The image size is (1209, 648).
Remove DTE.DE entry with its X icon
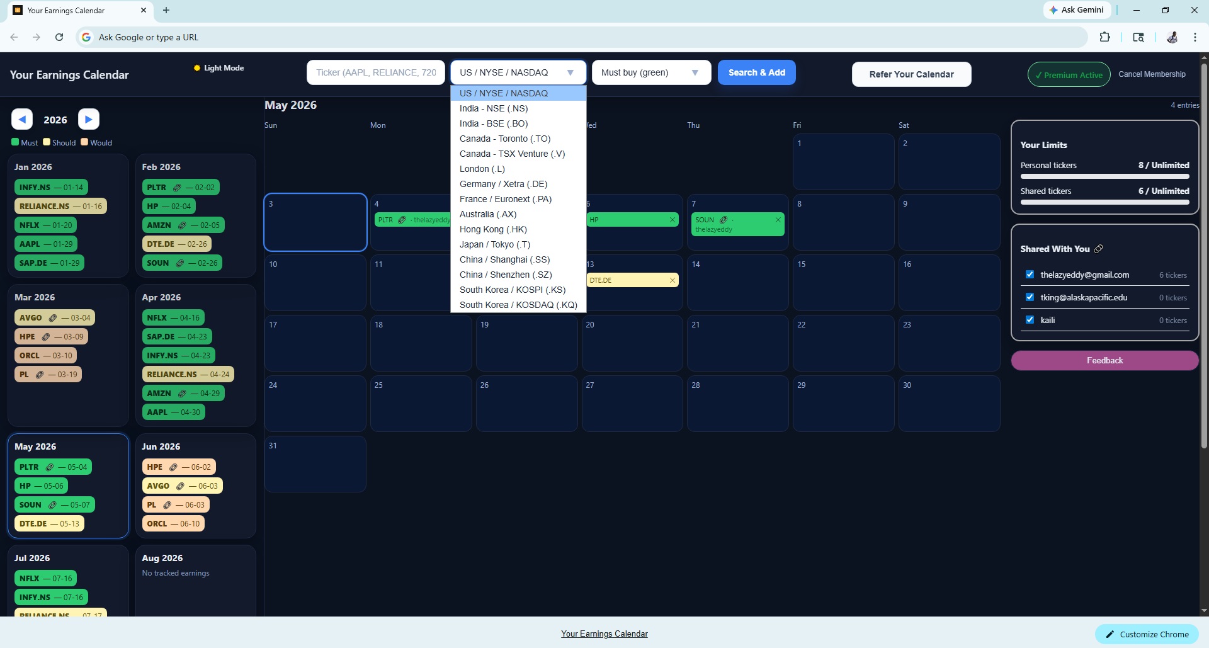pos(672,280)
